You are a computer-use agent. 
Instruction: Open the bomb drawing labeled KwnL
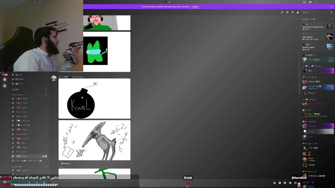point(94,99)
